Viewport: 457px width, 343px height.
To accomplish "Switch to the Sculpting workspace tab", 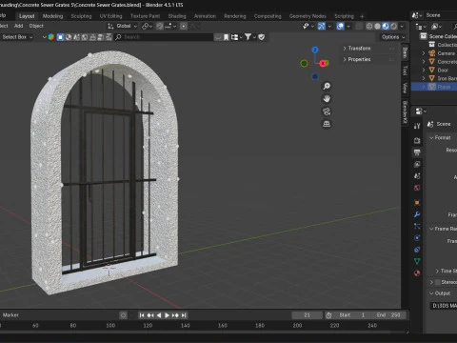I will click(81, 16).
